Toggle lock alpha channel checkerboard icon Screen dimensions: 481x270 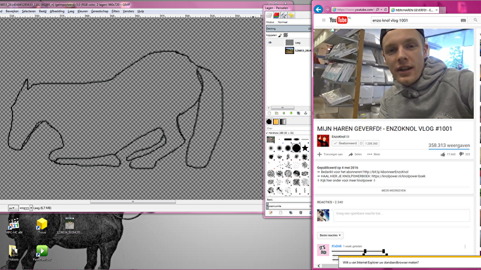[x=286, y=35]
